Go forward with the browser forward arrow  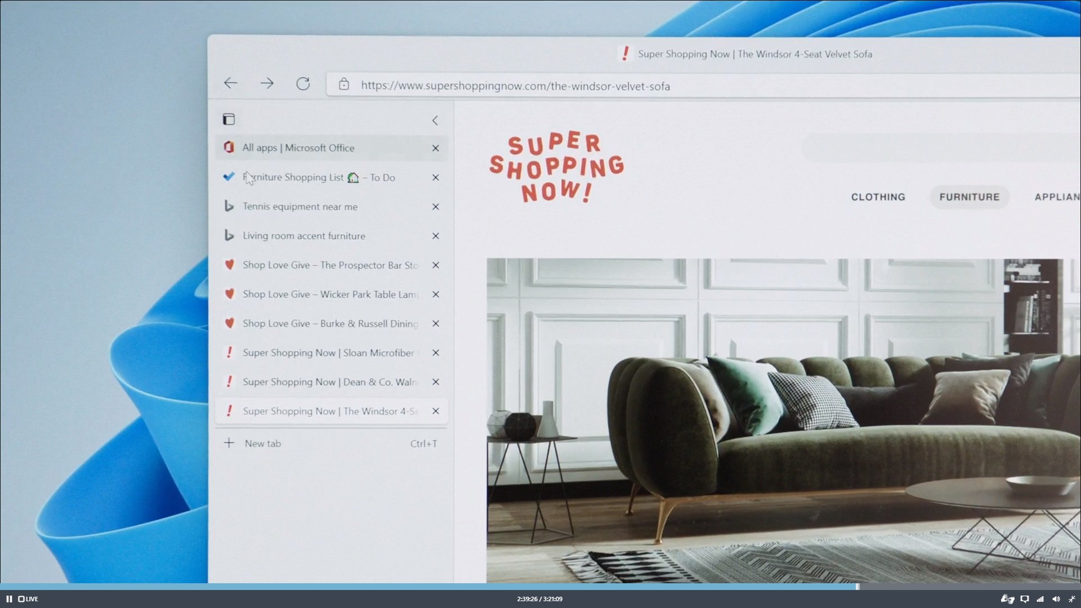click(267, 83)
